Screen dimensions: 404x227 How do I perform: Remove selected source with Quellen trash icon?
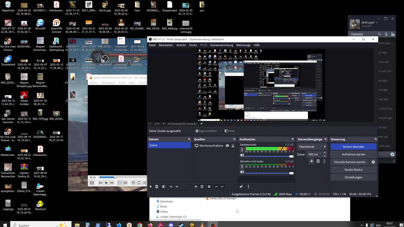[x=202, y=187]
